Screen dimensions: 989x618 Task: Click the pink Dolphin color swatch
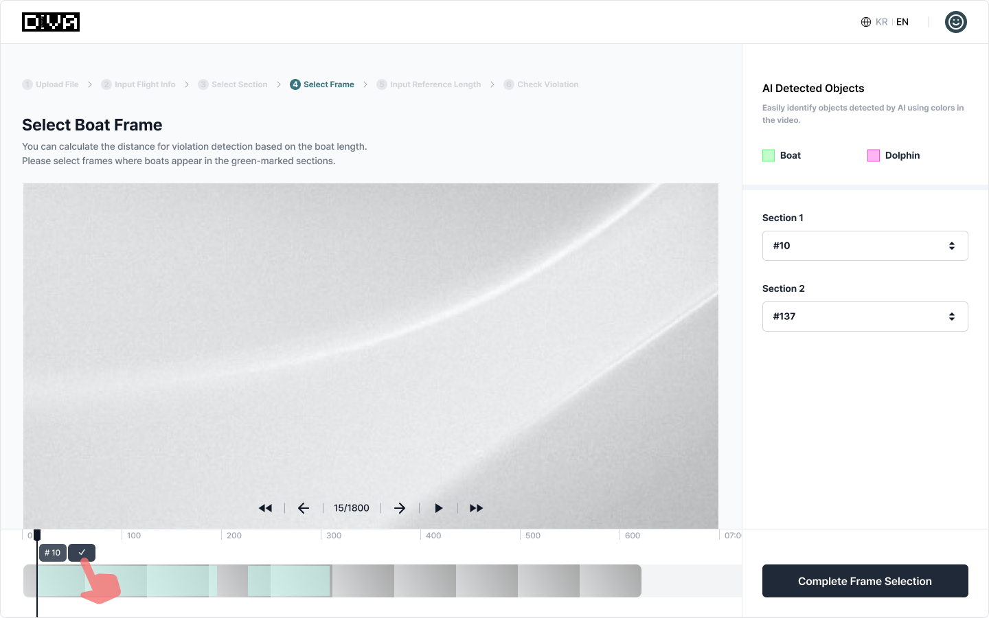(x=874, y=156)
